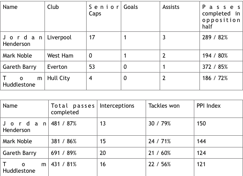The height and width of the screenshot is (176, 243).
Task: Select the Total passes completed header
Action: pyautogui.click(x=73, y=109)
